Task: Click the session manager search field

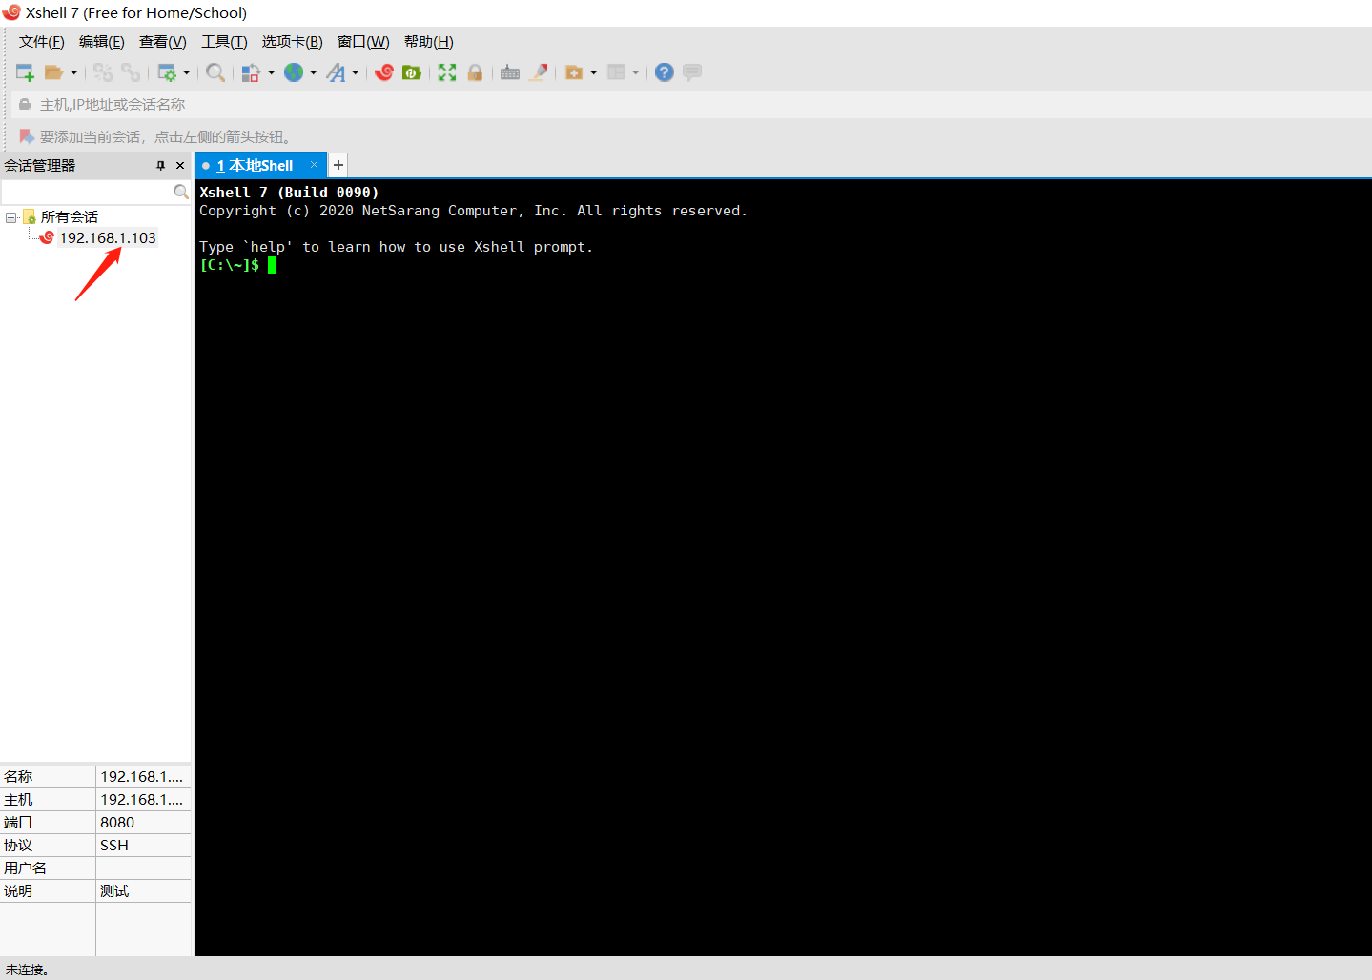Action: click(87, 192)
